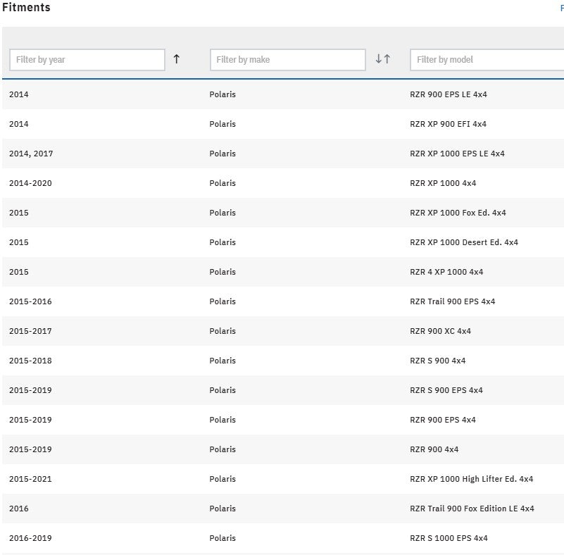Viewport: 564px width, 555px height.
Task: Choose the 2015-2018 year range
Action: (x=30, y=361)
